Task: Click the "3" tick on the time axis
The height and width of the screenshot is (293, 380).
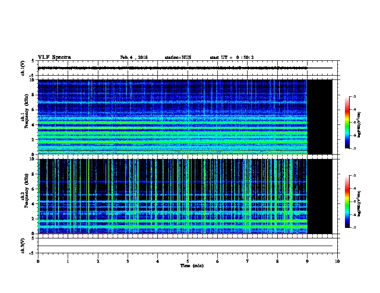Action: coord(128,261)
